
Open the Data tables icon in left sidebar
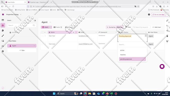[x=3, y=20]
